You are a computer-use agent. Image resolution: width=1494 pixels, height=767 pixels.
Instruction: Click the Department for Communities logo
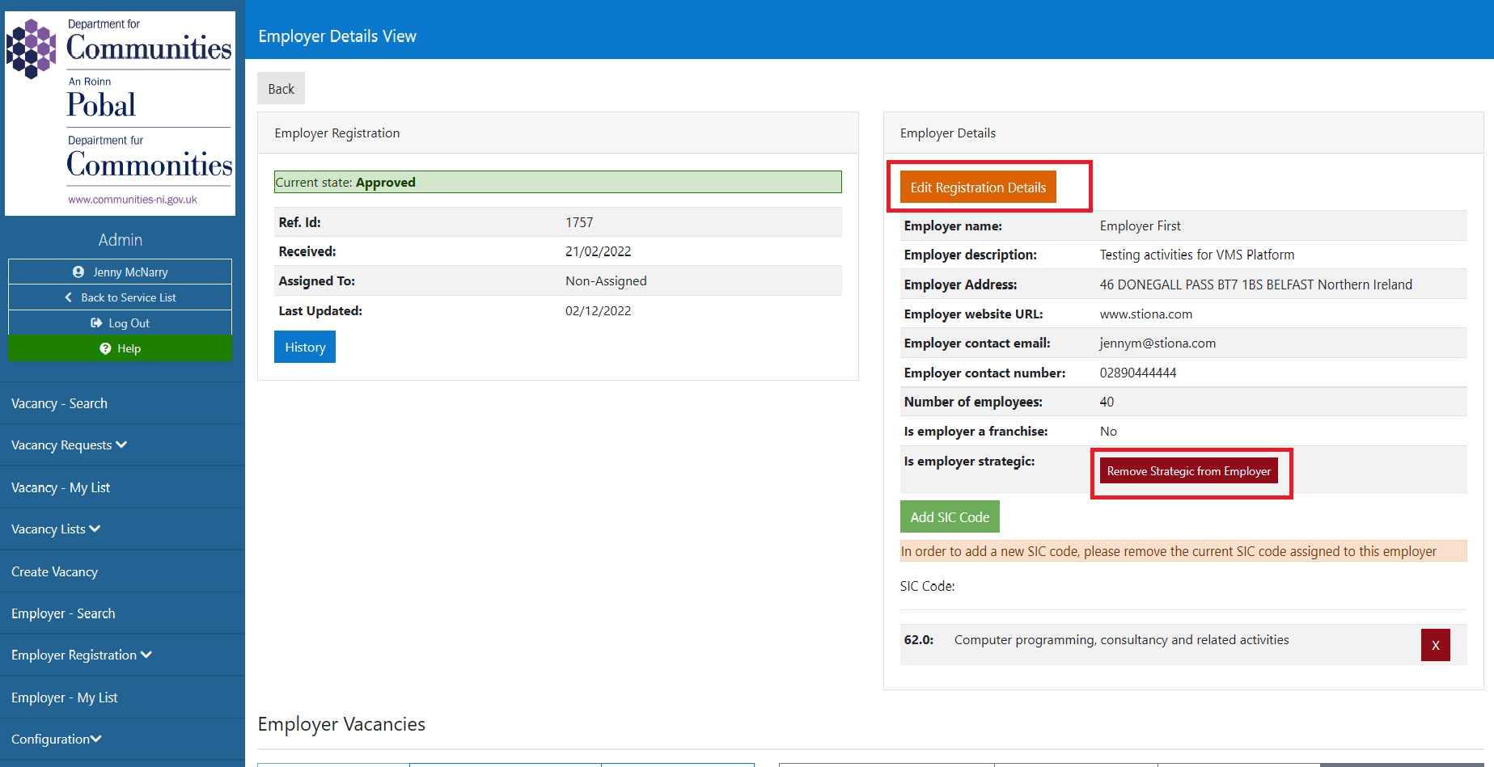click(x=120, y=113)
